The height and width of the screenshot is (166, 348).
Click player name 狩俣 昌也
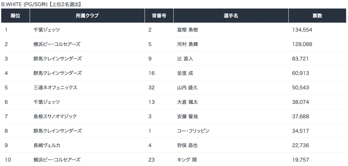point(187,145)
